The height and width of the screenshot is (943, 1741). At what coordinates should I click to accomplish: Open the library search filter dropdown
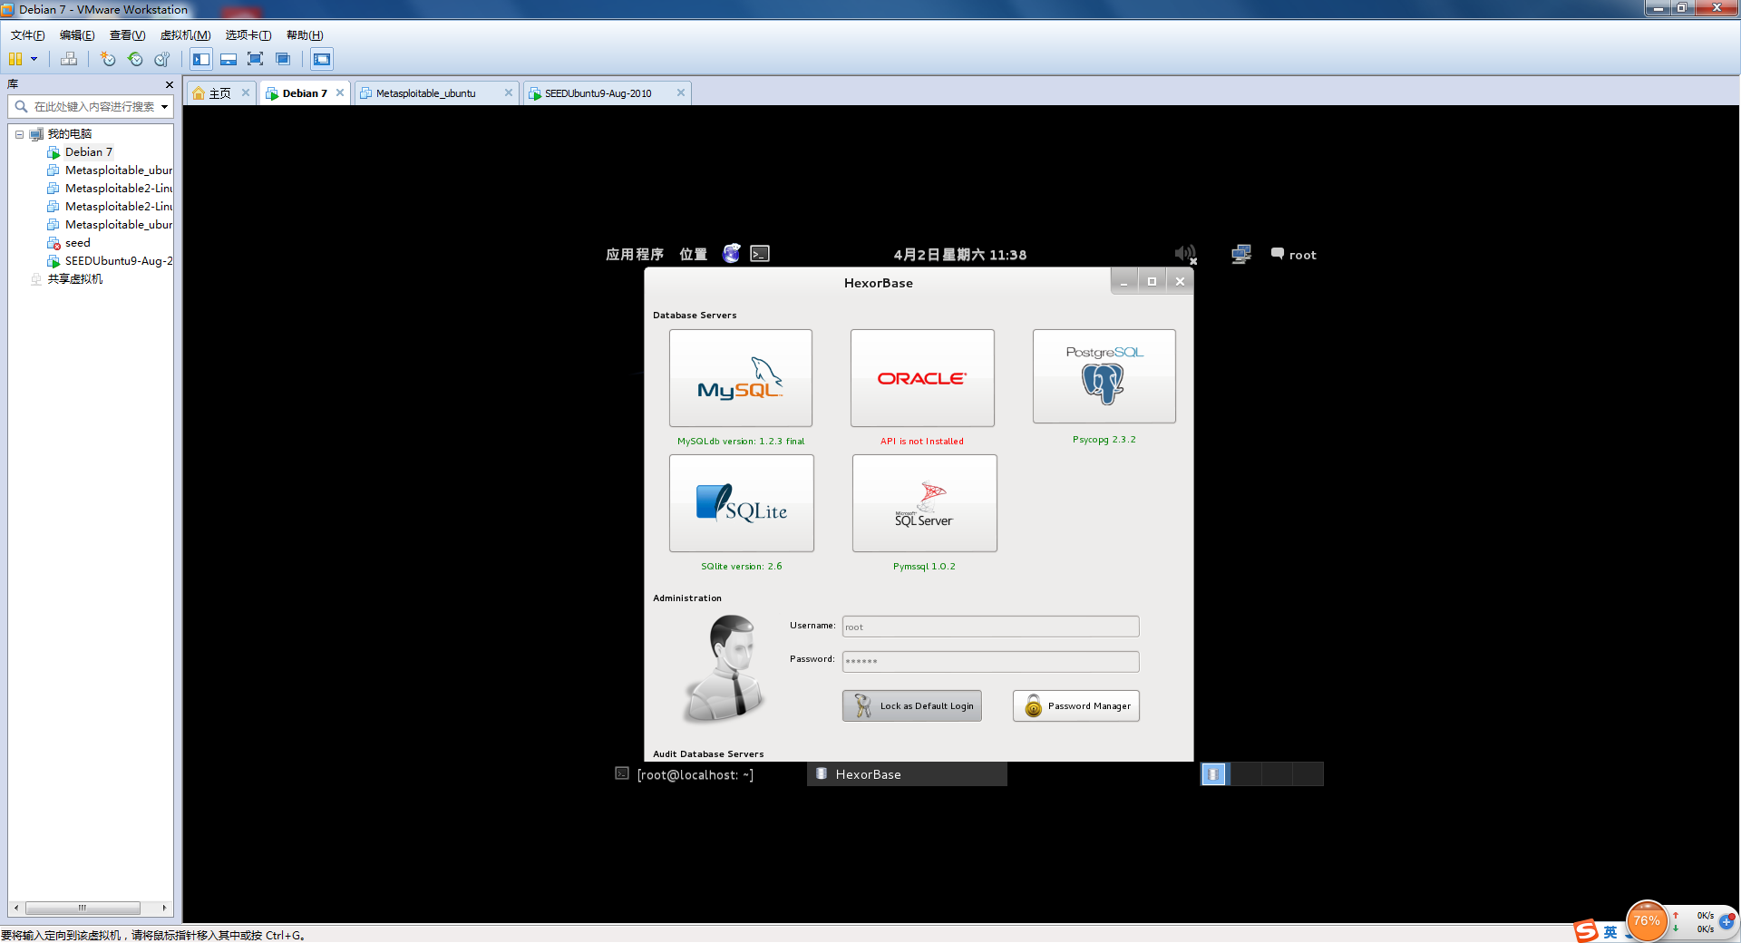[x=165, y=107]
